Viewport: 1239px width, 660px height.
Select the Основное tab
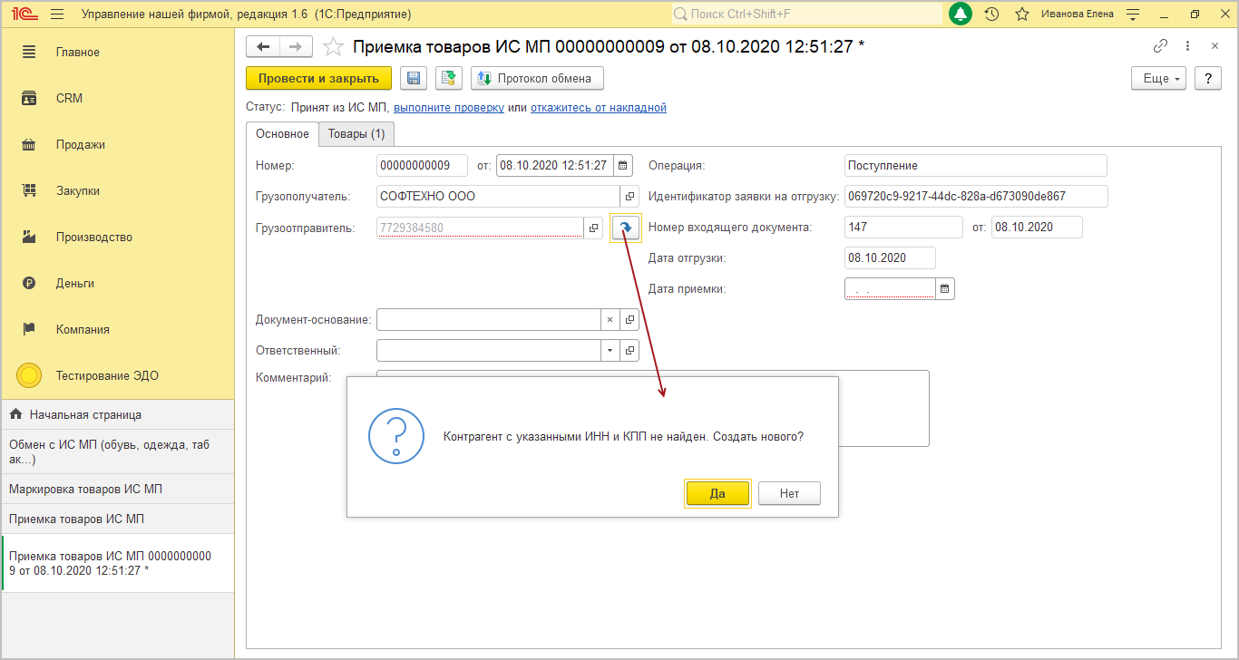tap(282, 134)
